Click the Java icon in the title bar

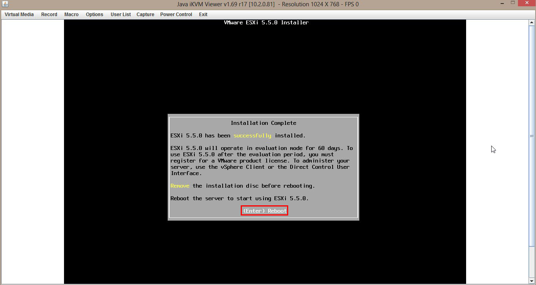click(x=5, y=4)
